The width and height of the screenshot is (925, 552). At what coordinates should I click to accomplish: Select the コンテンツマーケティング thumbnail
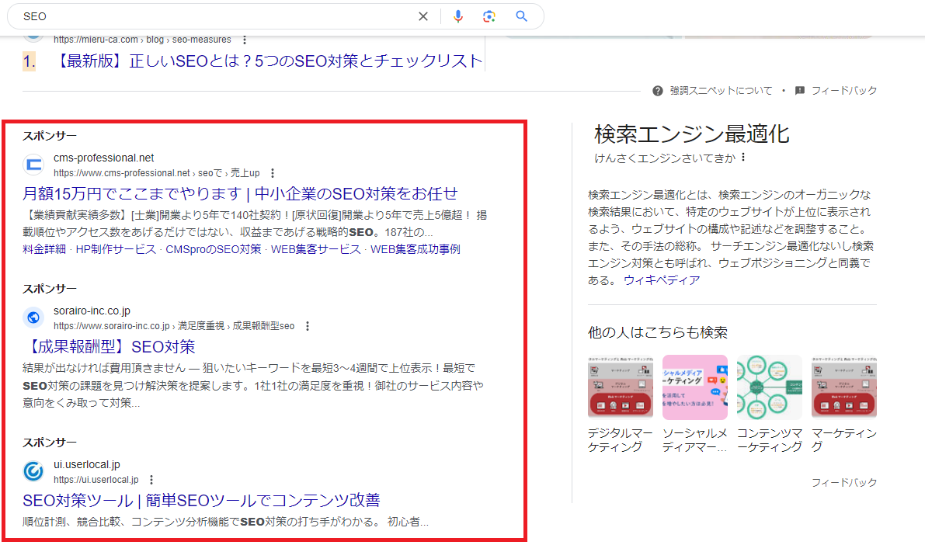click(x=769, y=387)
